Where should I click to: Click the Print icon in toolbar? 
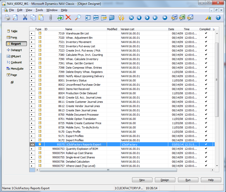(x=8, y=18)
